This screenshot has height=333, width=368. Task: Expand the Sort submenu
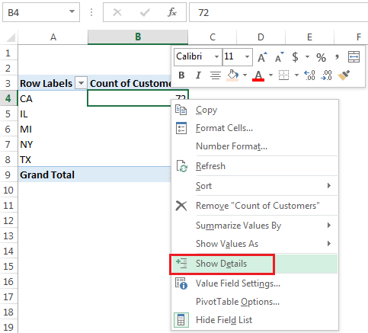click(254, 186)
